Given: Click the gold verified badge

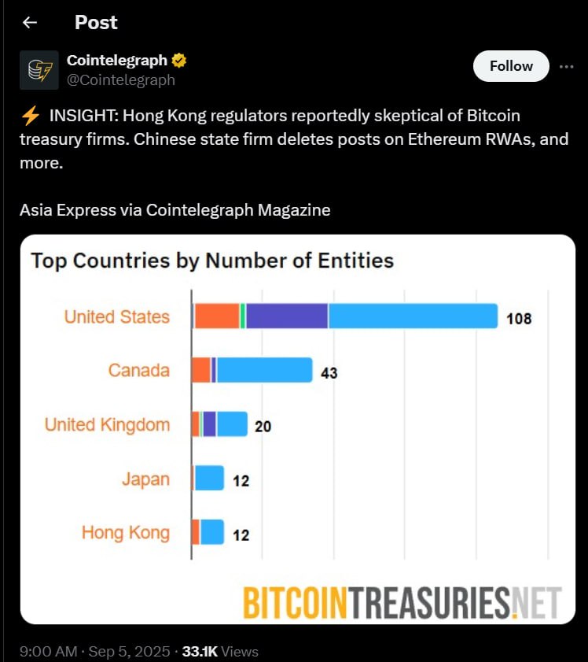Looking at the screenshot, I should 179,61.
